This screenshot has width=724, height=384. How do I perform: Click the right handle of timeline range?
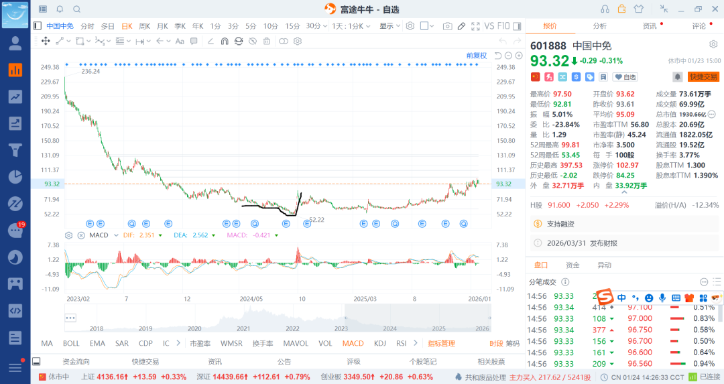[490, 318]
